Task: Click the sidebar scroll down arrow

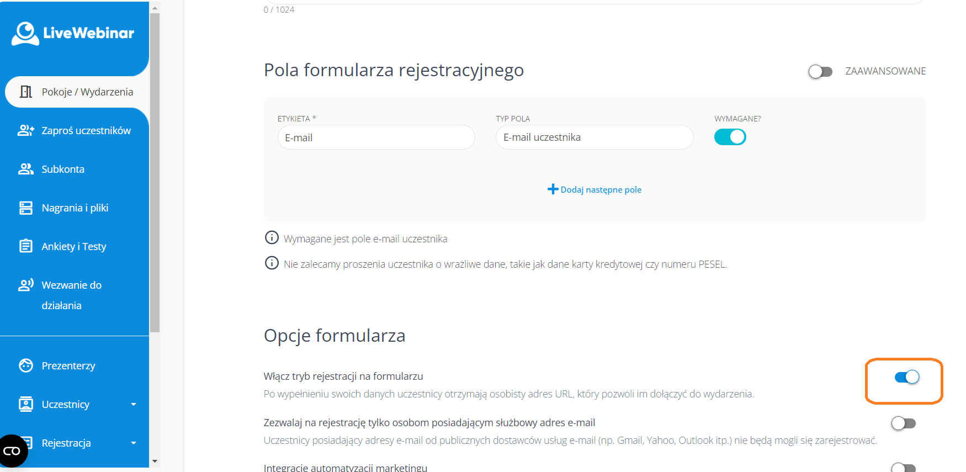Action: click(155, 461)
